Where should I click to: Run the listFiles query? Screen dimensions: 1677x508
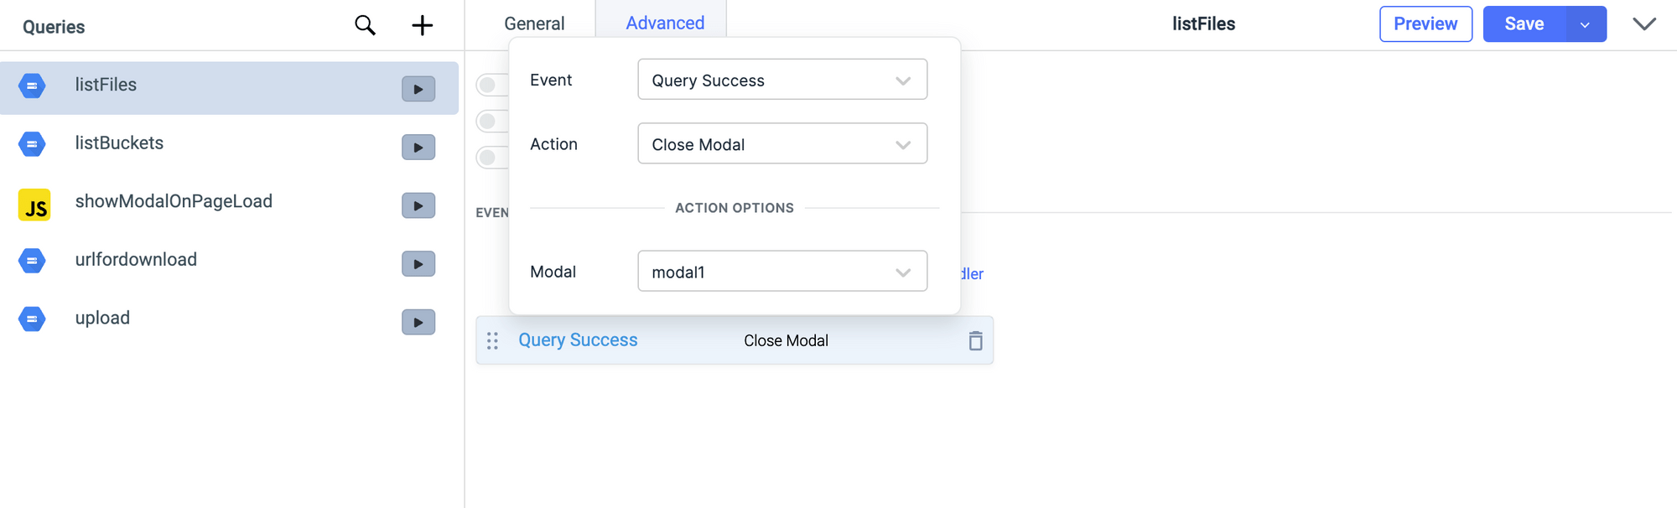coord(418,88)
